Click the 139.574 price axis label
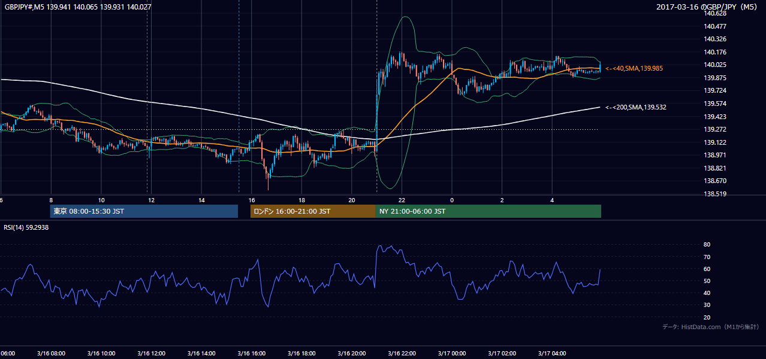Image resolution: width=766 pixels, height=359 pixels. 716,104
